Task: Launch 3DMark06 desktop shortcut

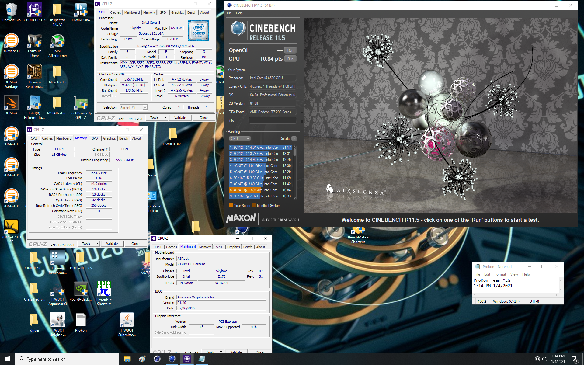Action: (12, 199)
